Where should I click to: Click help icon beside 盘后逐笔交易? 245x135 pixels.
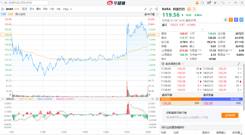163,64
